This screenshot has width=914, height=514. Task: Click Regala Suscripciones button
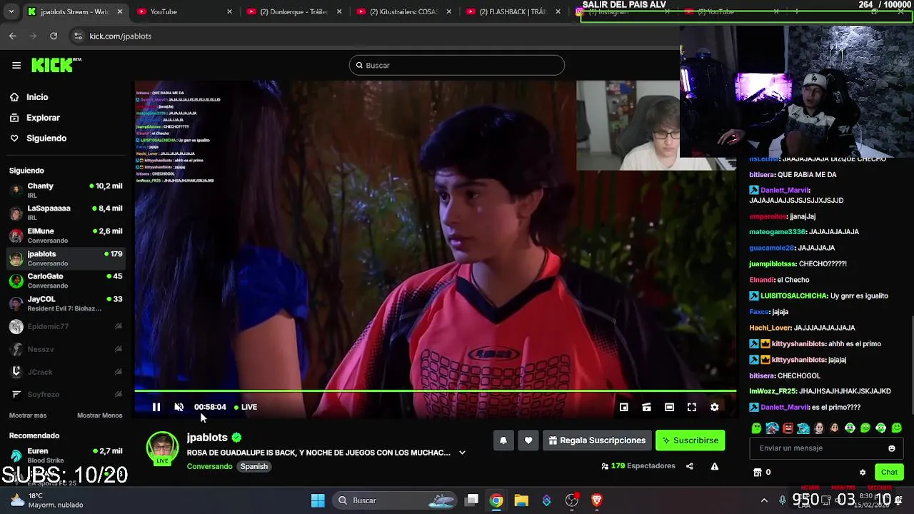click(597, 440)
